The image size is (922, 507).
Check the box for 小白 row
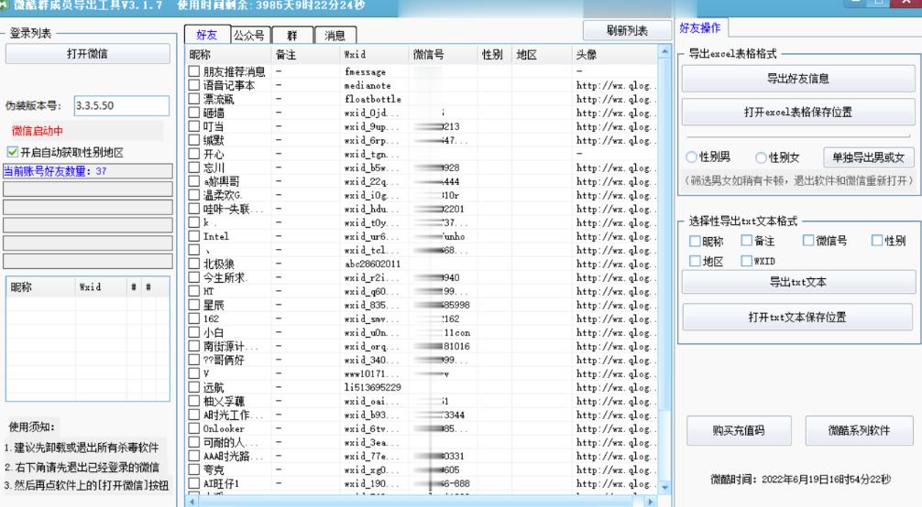[194, 332]
